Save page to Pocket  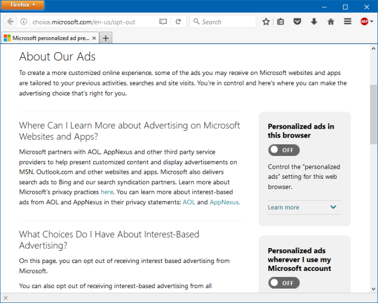coord(297,22)
